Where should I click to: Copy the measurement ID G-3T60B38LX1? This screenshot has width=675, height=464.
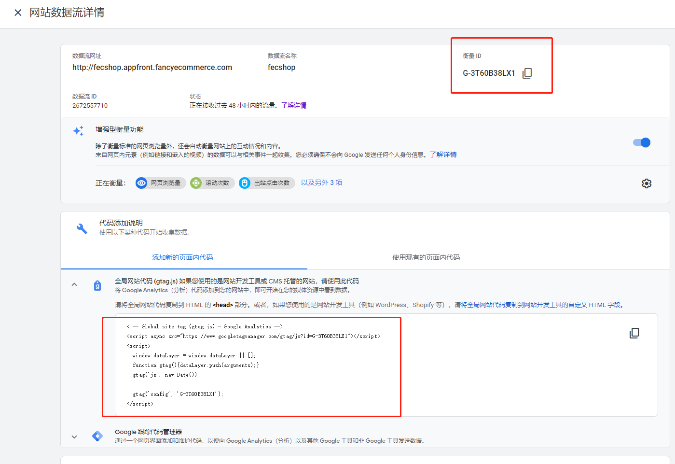point(527,73)
